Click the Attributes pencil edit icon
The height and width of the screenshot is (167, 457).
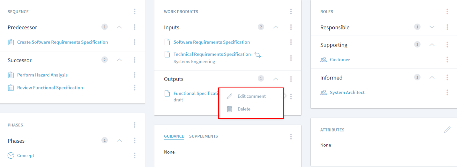[447, 130]
